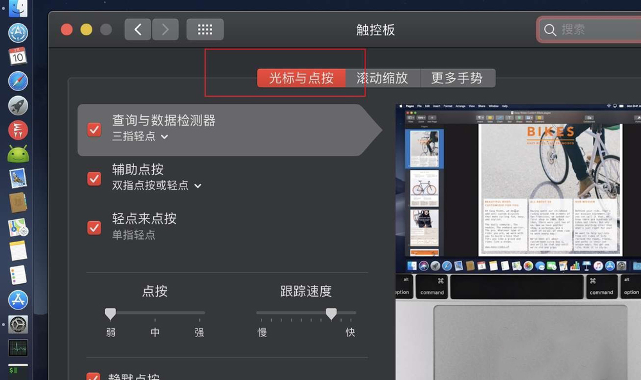Open the brown Contacts book in Dock
This screenshot has width=641, height=380.
click(18, 202)
